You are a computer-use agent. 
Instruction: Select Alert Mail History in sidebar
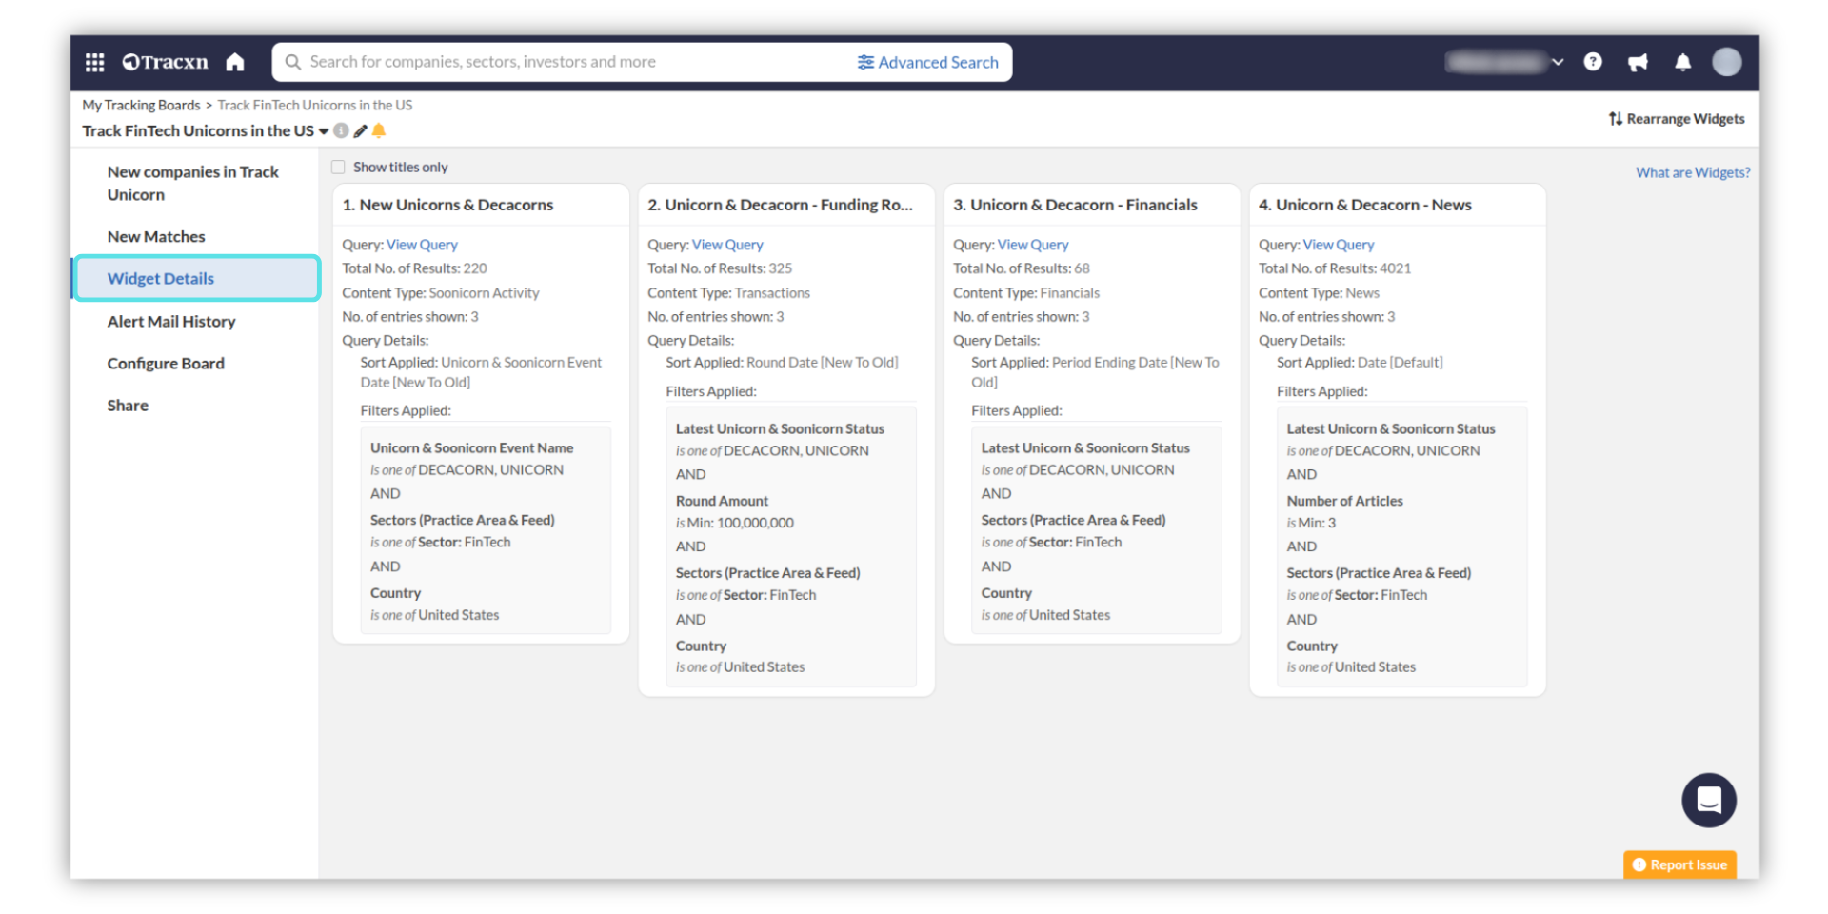(171, 322)
